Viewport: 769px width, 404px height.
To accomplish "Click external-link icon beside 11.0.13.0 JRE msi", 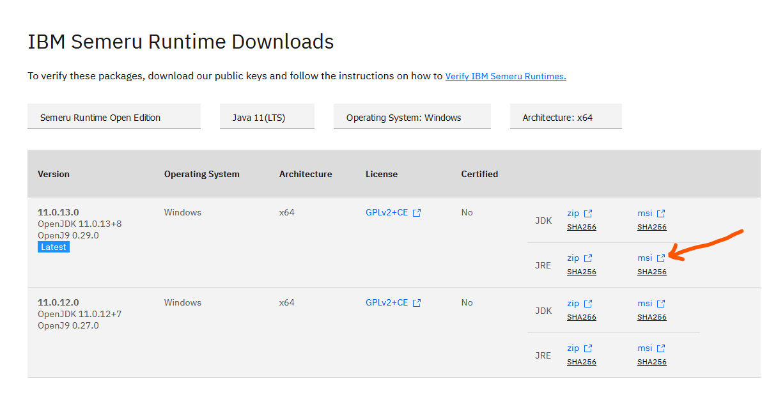I will (x=661, y=258).
